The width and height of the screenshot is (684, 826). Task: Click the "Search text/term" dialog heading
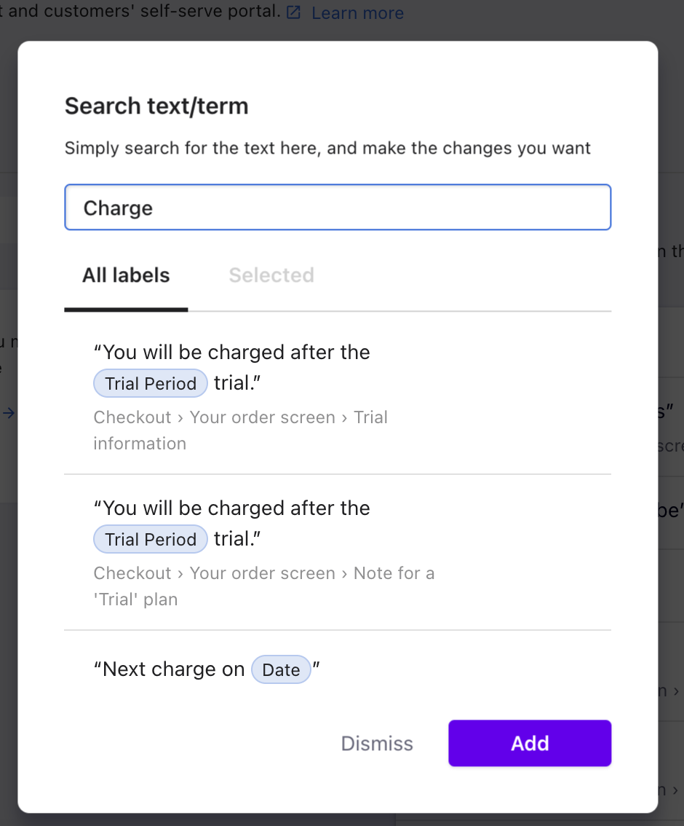tap(156, 106)
